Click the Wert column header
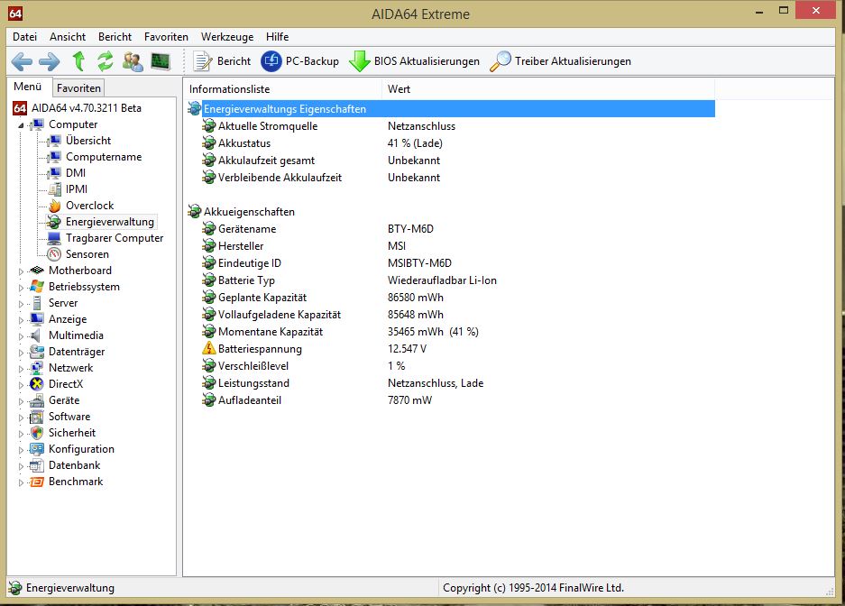This screenshot has width=845, height=606. (548, 89)
